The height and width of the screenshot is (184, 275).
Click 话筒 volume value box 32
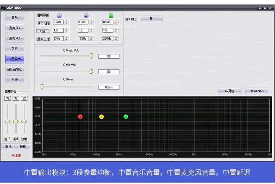pos(16,98)
